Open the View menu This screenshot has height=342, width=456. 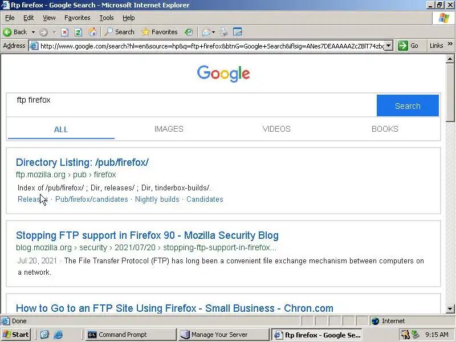click(49, 18)
